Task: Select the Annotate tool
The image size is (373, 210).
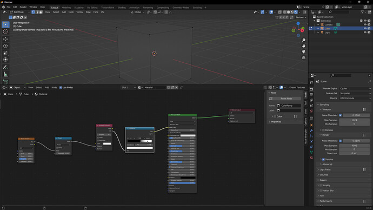Action: click(x=5, y=67)
